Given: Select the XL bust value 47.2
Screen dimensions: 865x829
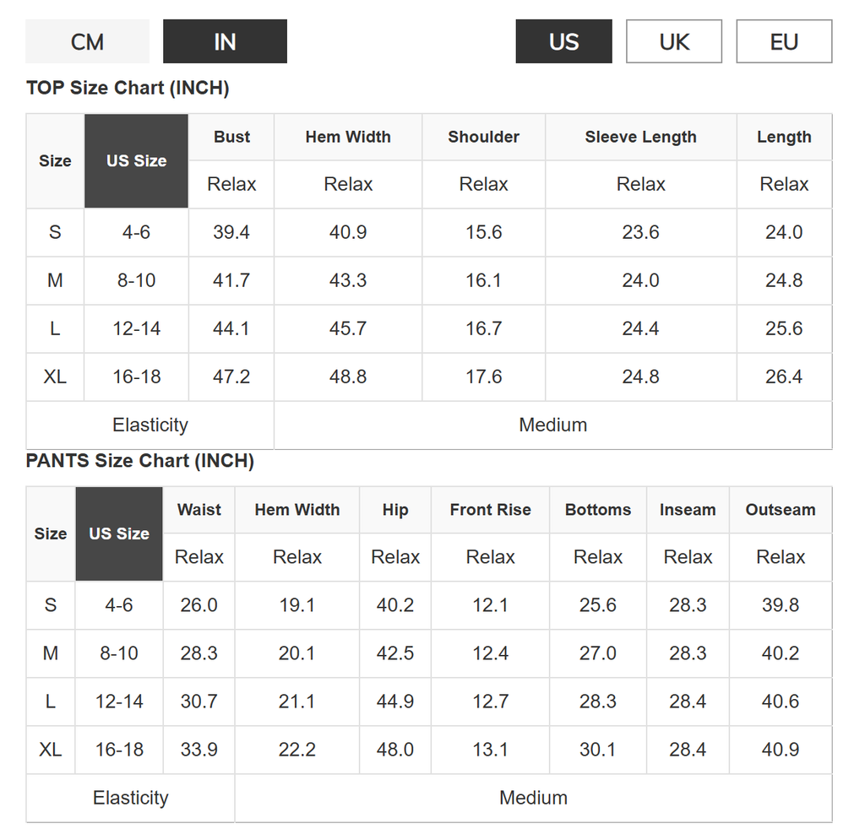Looking at the screenshot, I should pyautogui.click(x=231, y=377).
